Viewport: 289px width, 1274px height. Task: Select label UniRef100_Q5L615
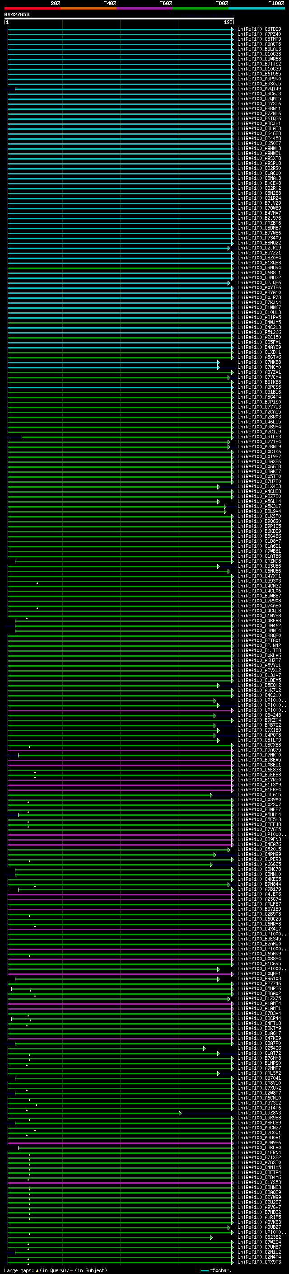tap(259, 795)
